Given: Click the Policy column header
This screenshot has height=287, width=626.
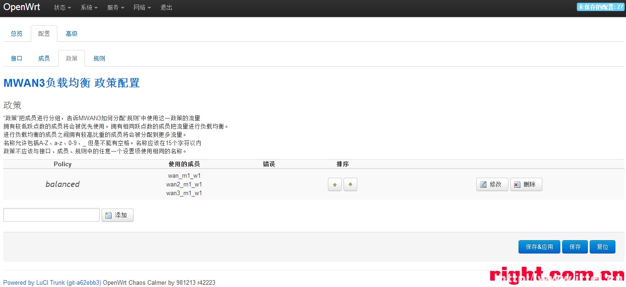Looking at the screenshot, I should 62,164.
